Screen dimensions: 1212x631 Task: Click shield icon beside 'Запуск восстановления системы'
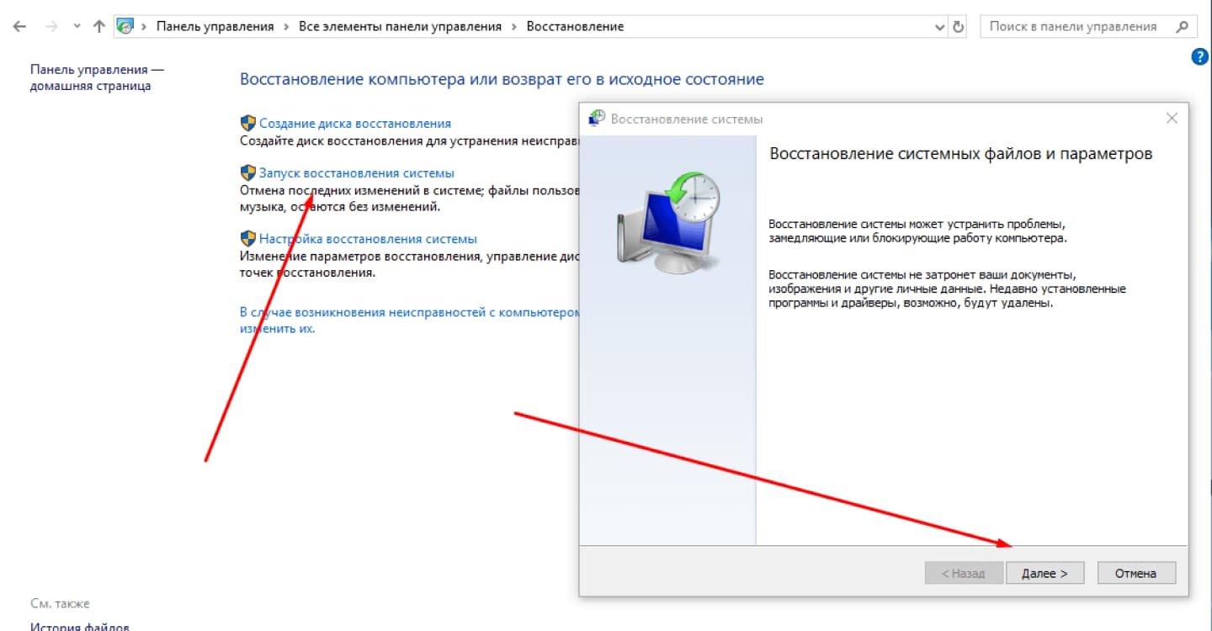click(x=247, y=172)
